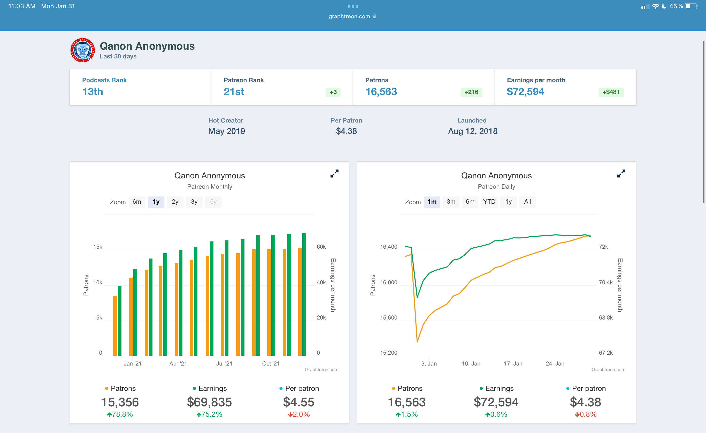Open the Podcasts Rank link
The height and width of the screenshot is (433, 706).
coord(104,80)
